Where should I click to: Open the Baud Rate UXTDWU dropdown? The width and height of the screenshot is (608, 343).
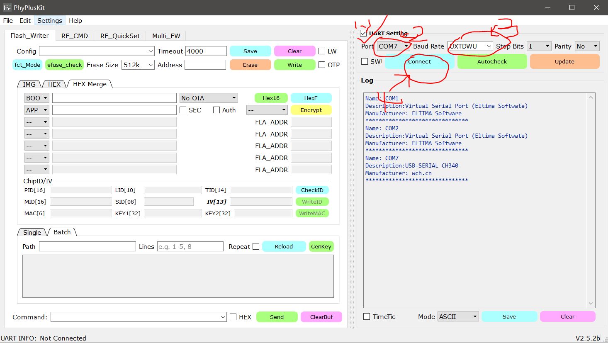[x=470, y=46]
